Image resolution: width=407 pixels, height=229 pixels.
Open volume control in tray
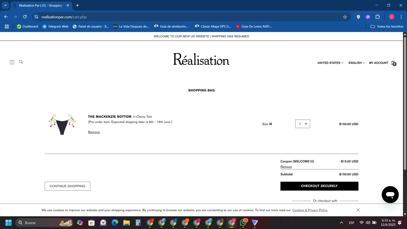click(x=368, y=223)
